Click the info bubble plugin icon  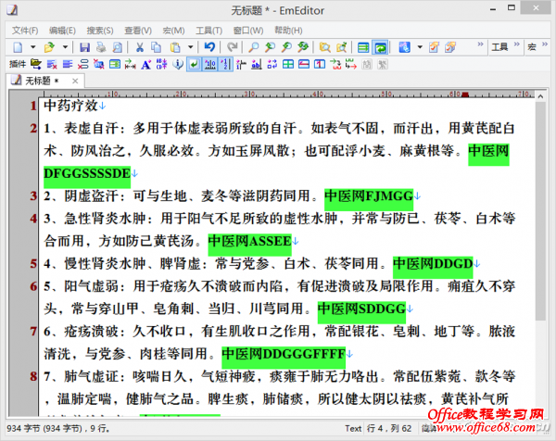click(x=178, y=64)
